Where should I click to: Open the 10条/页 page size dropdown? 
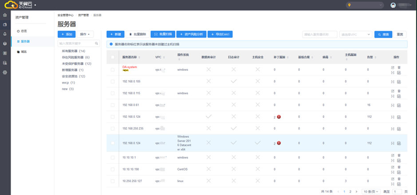[370, 191]
